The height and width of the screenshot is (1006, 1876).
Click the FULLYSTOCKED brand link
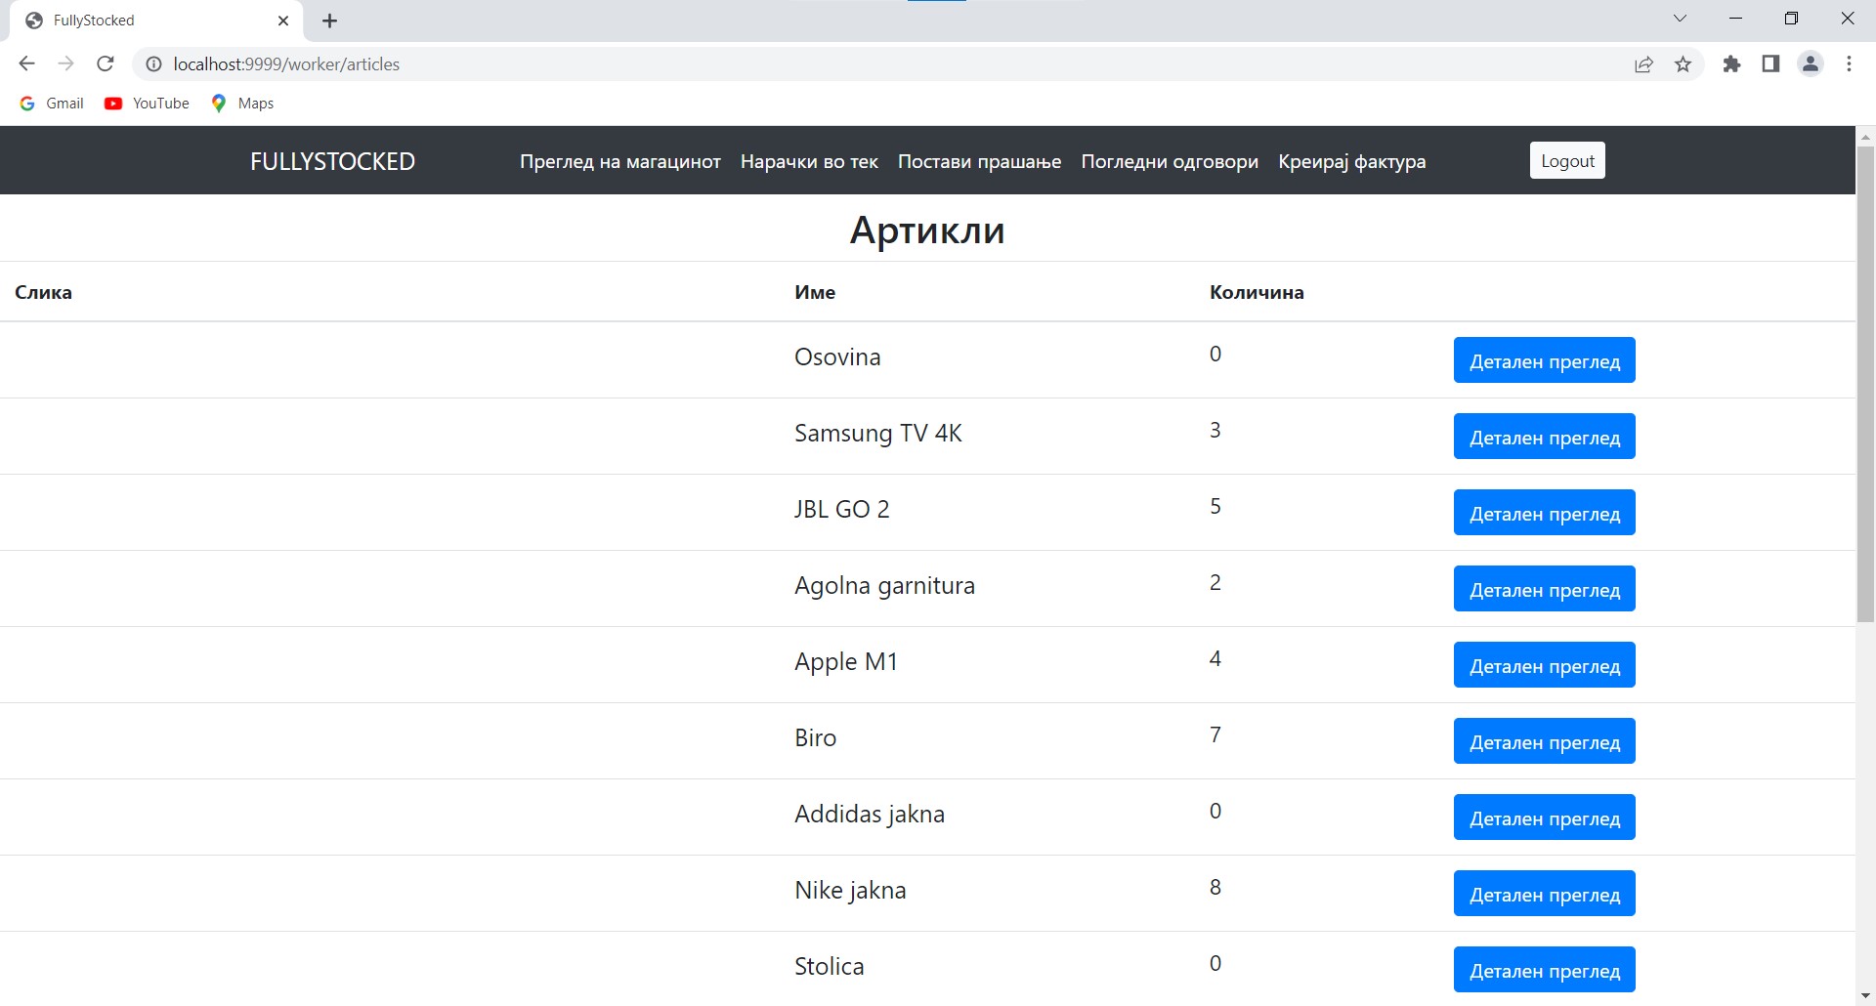[332, 162]
